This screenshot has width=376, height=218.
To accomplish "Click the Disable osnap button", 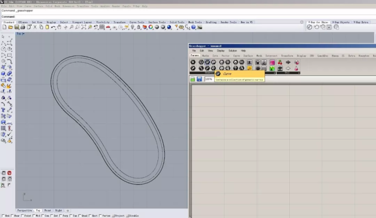I will [x=132, y=216].
